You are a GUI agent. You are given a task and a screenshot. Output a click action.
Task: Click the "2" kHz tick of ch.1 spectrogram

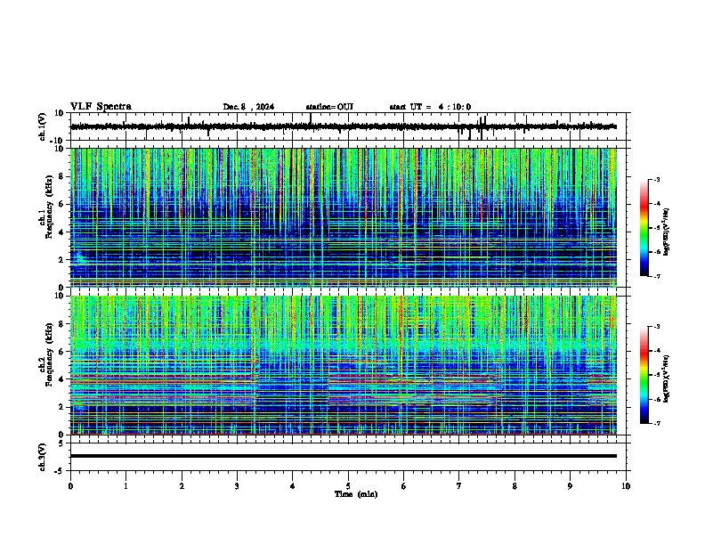[62, 259]
